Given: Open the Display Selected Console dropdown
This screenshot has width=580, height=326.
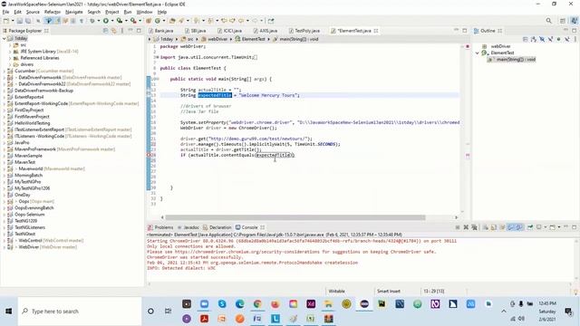Looking at the screenshot, I should 546,227.
